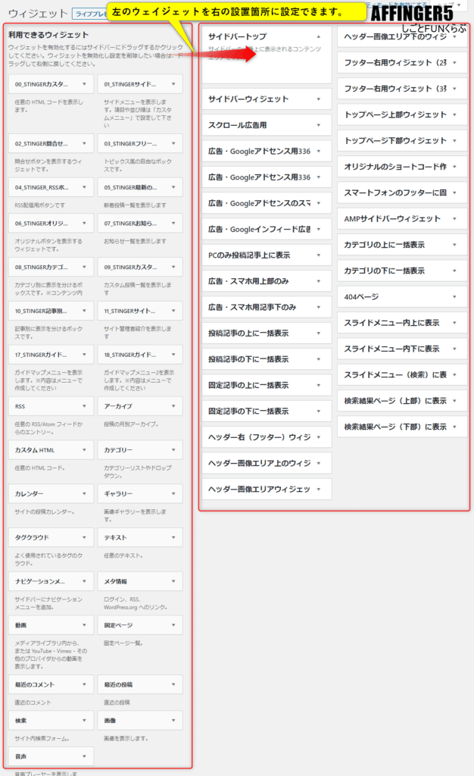The width and height of the screenshot is (474, 776).
Task: Open the 動画 widget dropdown
Action: pos(85,625)
